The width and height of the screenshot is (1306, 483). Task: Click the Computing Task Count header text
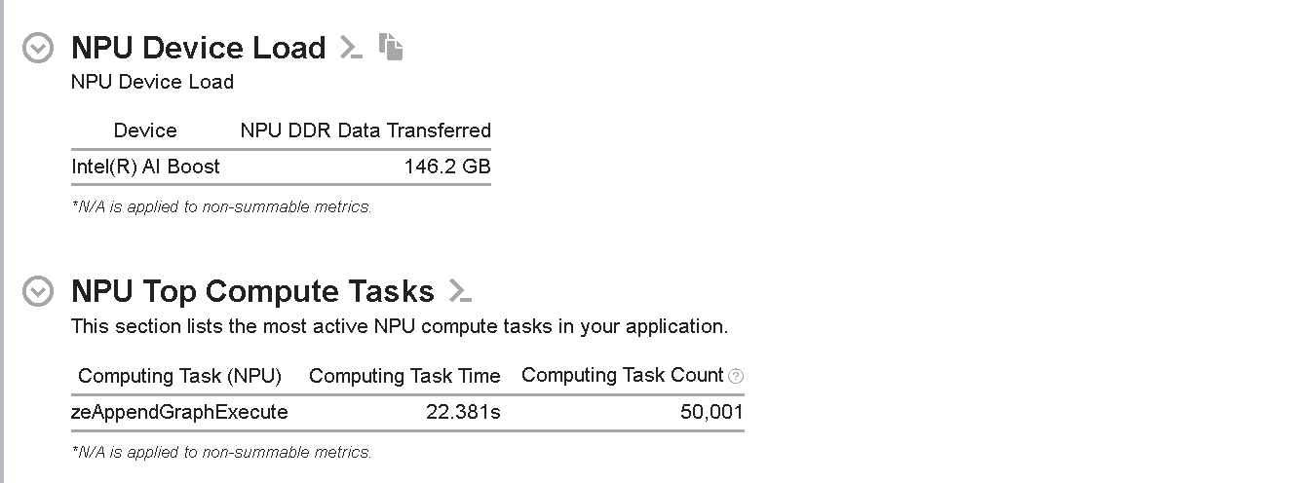[x=622, y=376]
